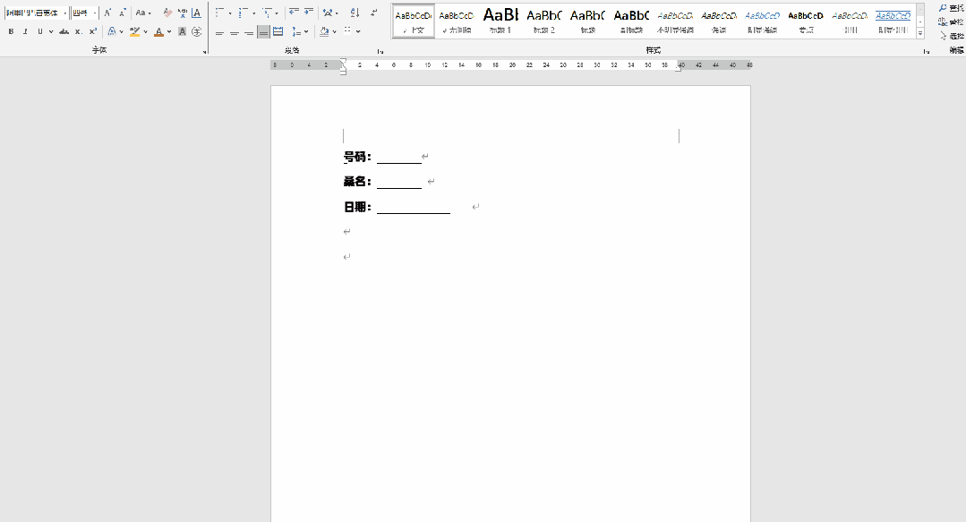Image resolution: width=966 pixels, height=522 pixels.
Task: Open the font size dropdown
Action: tap(95, 13)
